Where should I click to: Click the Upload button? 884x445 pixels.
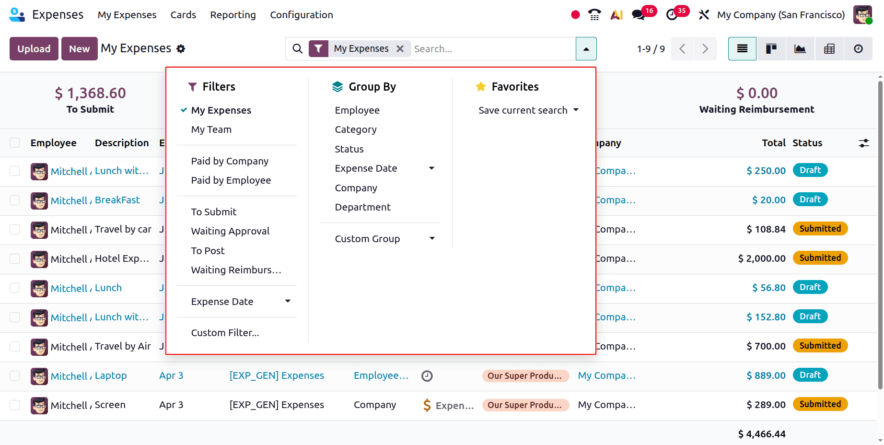[x=34, y=48]
